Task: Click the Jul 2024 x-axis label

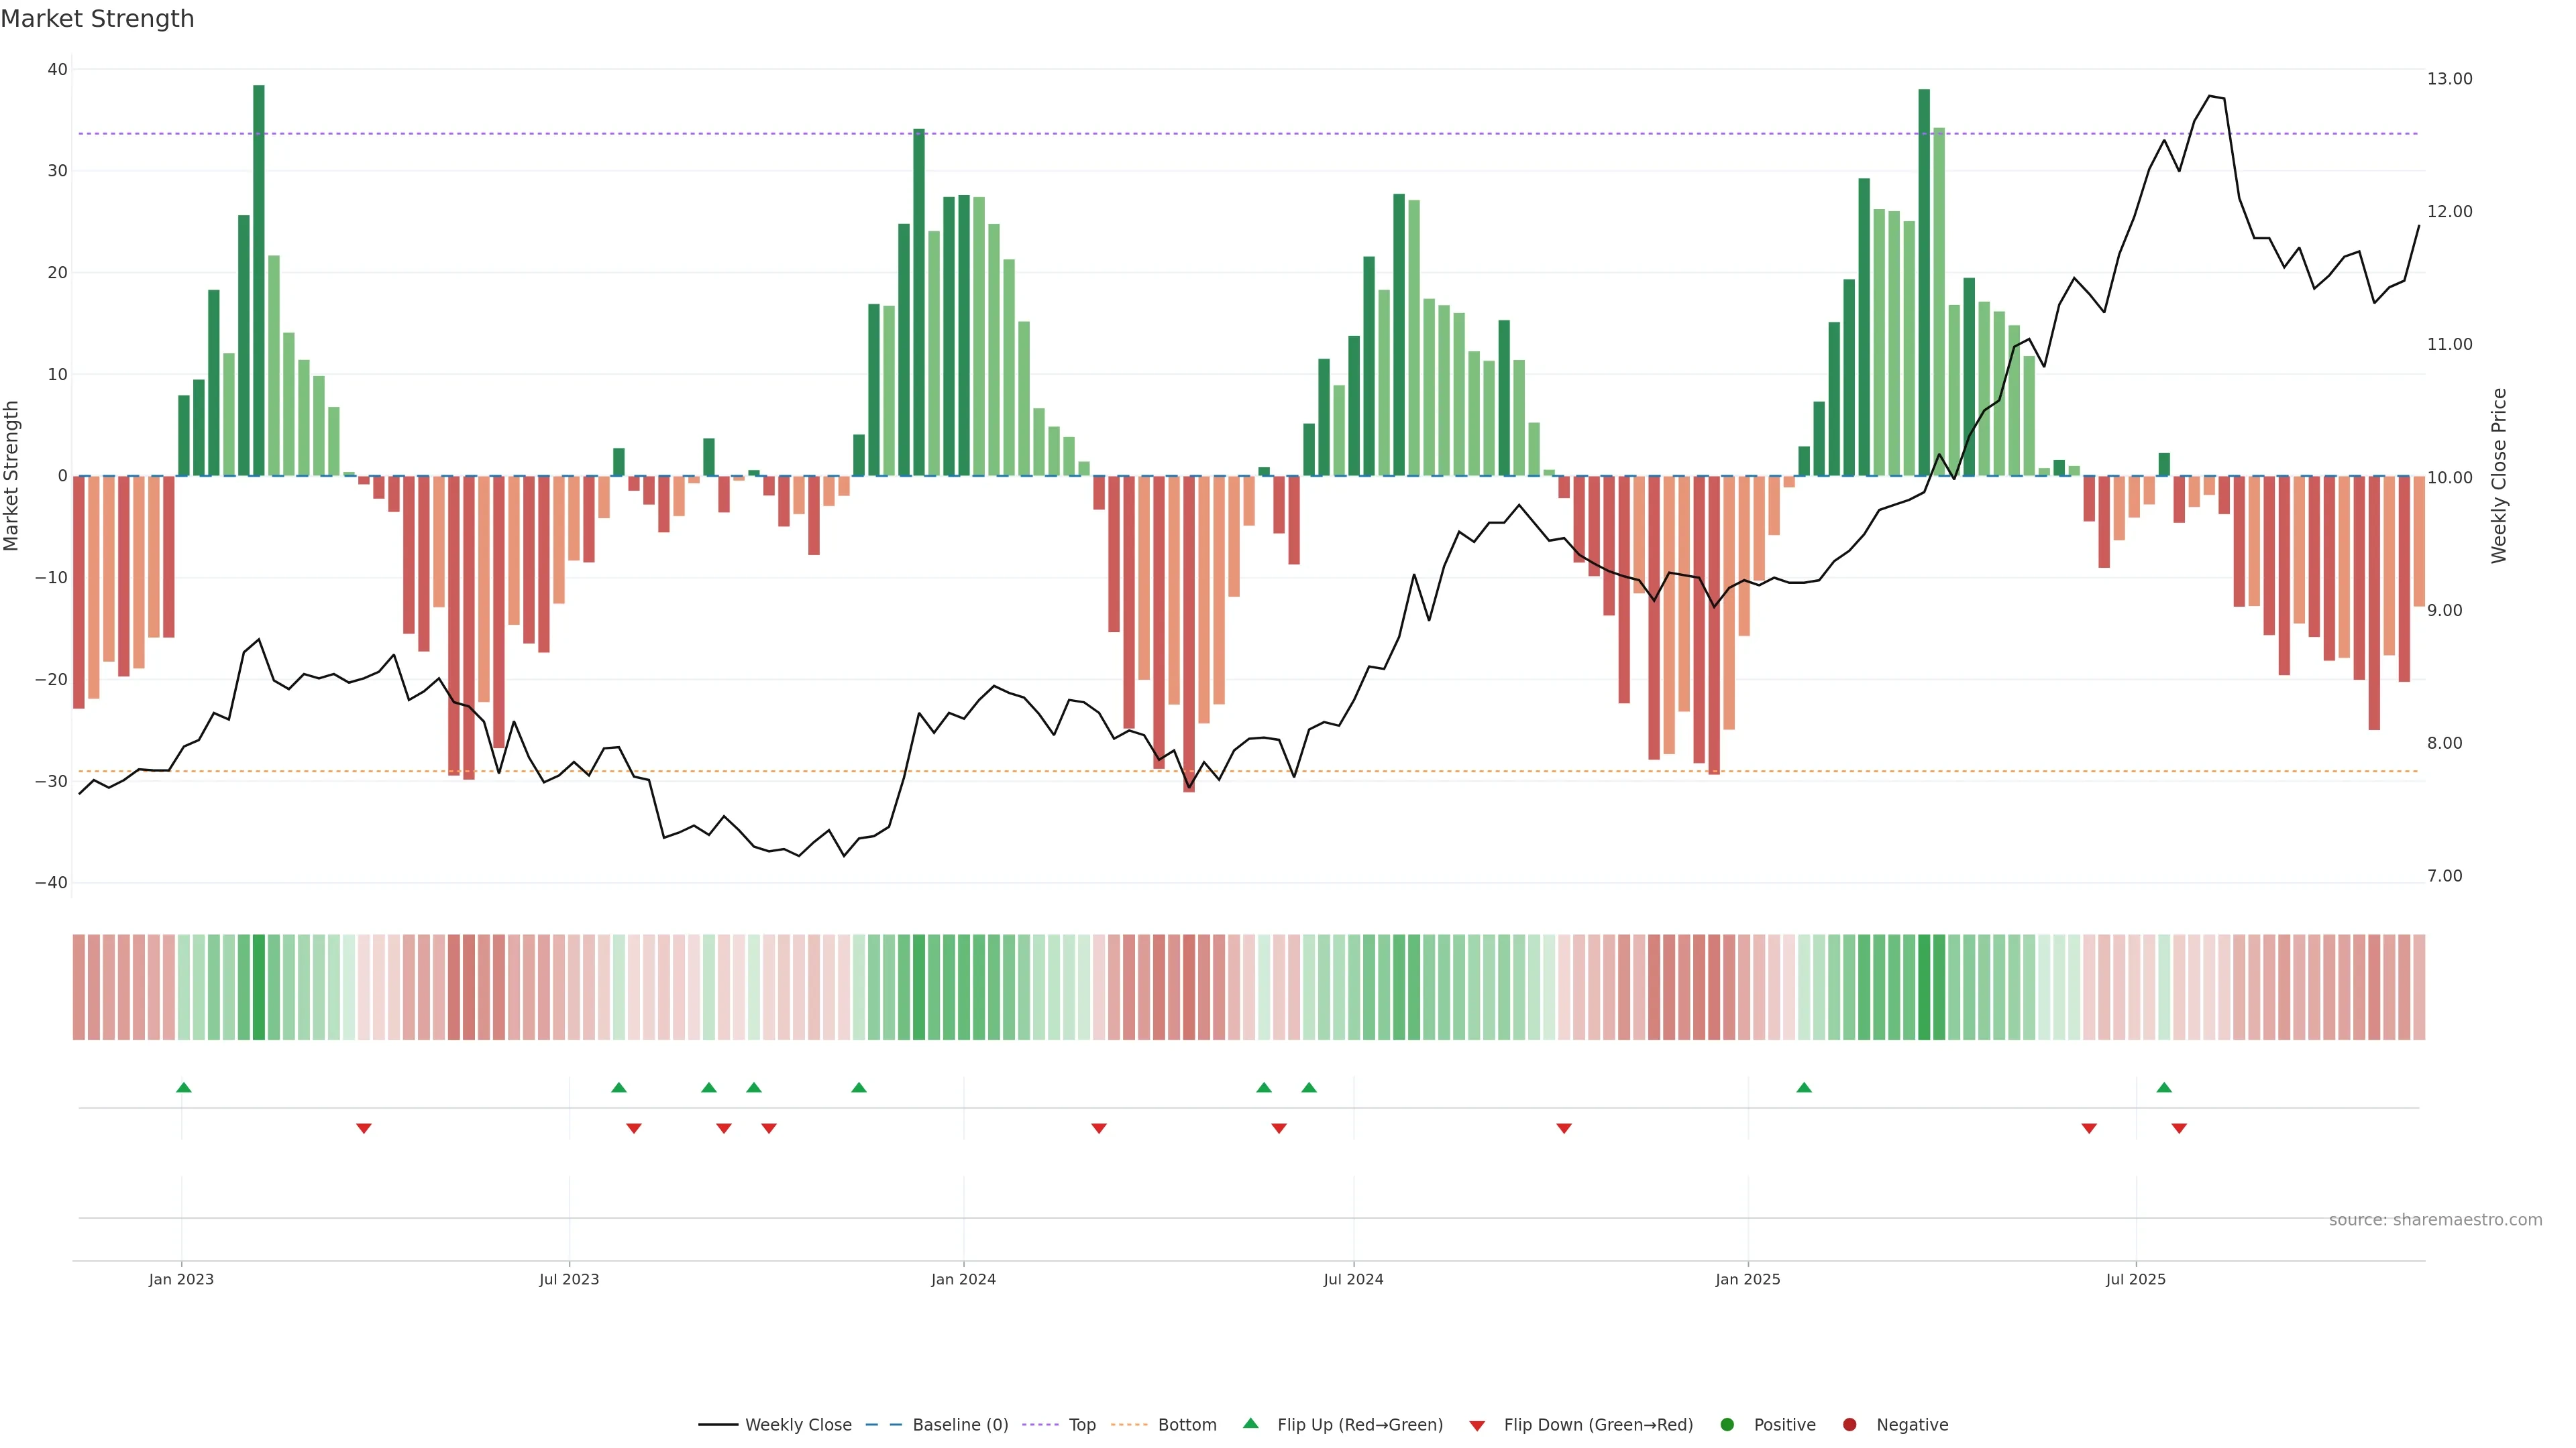Action: click(1353, 1279)
